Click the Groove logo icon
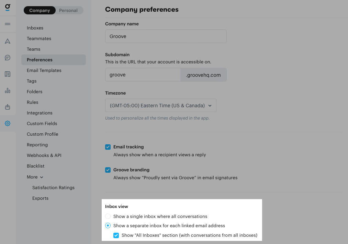Image resolution: width=348 pixels, height=244 pixels. tap(8, 8)
